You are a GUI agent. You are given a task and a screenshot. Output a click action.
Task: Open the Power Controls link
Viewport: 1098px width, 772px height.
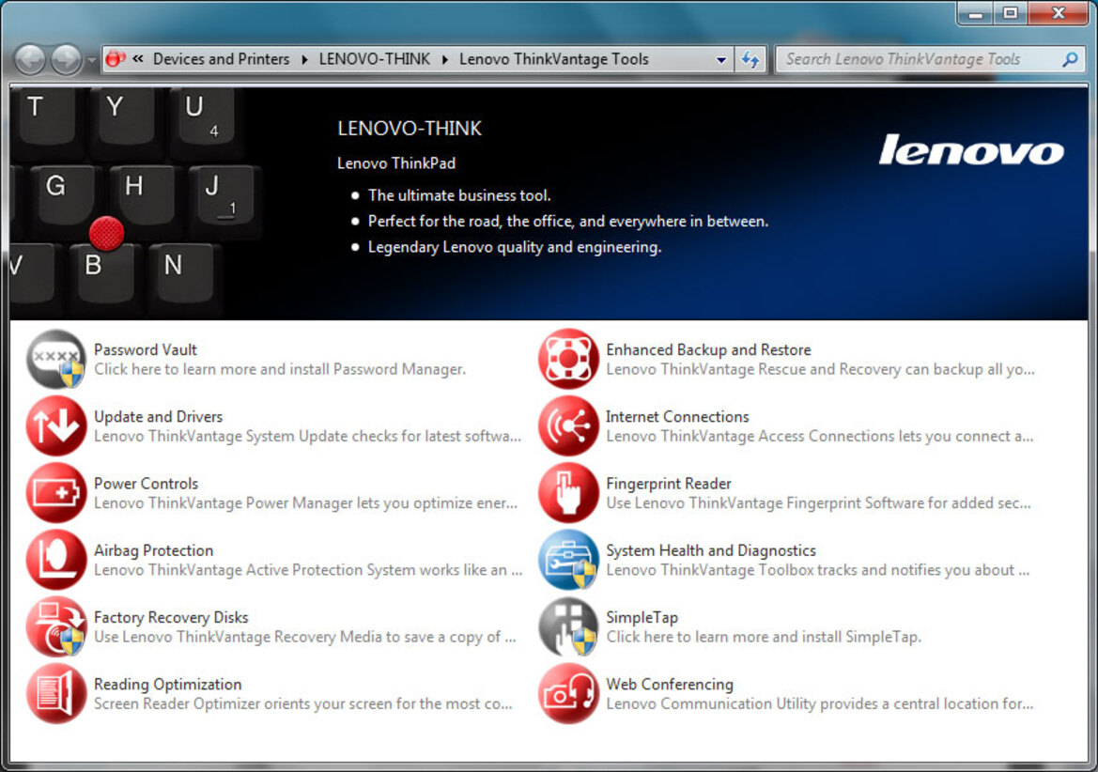click(146, 484)
